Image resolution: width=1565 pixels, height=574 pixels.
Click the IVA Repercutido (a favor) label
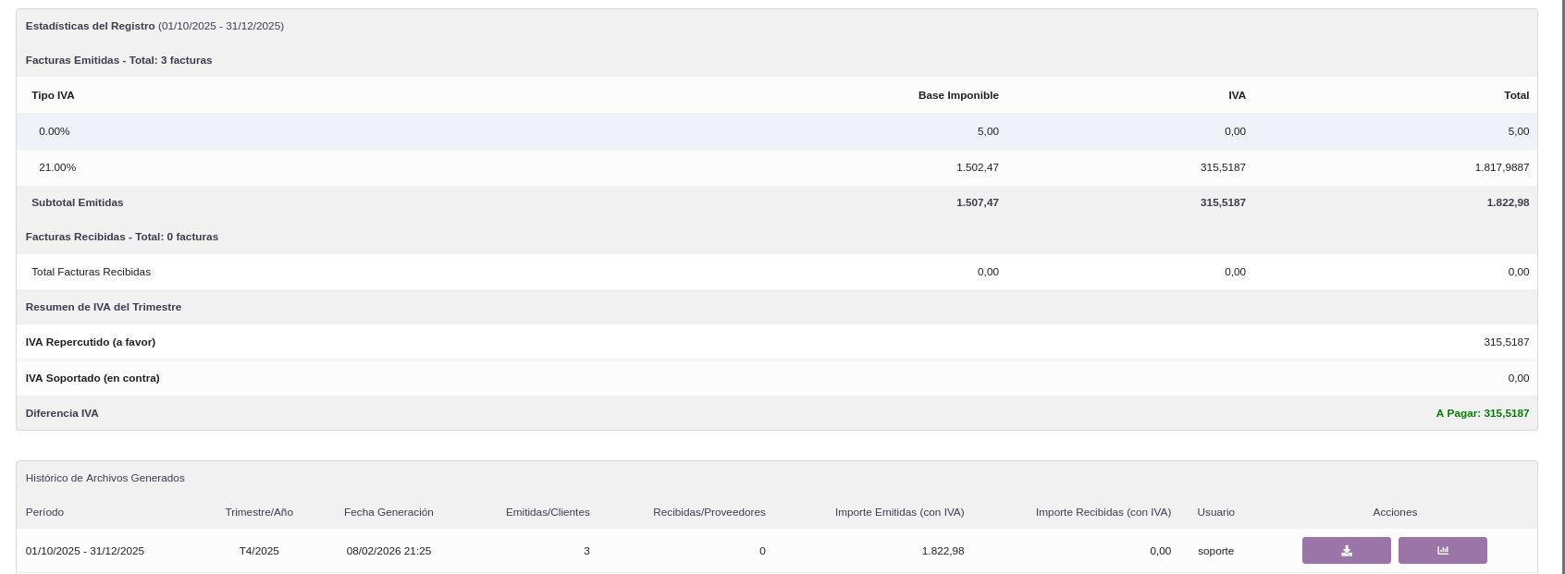[91, 342]
